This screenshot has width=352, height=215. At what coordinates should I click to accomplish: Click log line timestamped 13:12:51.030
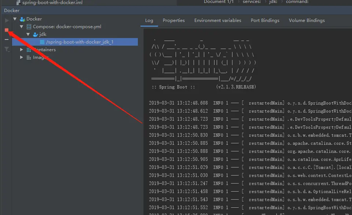pyautogui.click(x=250, y=176)
